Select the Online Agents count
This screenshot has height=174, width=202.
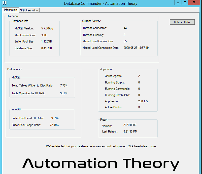coord(139,76)
